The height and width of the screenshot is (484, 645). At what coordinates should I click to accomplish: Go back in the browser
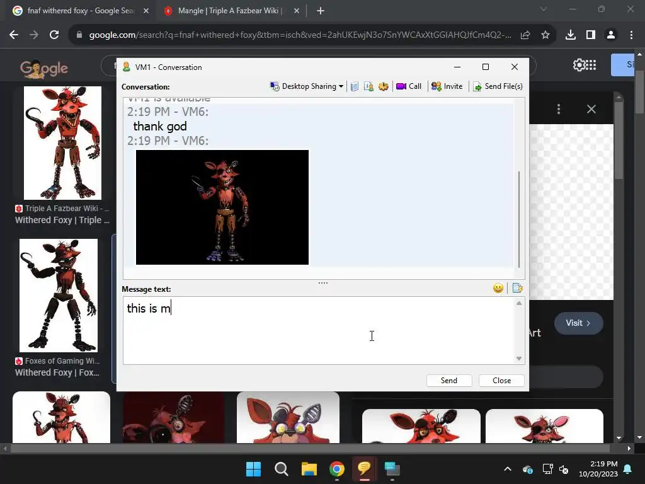click(x=14, y=35)
